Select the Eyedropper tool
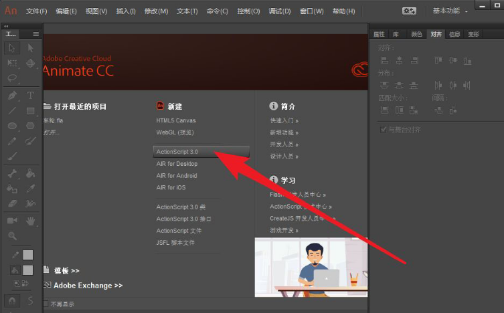This screenshot has width=504, height=313. [31, 189]
